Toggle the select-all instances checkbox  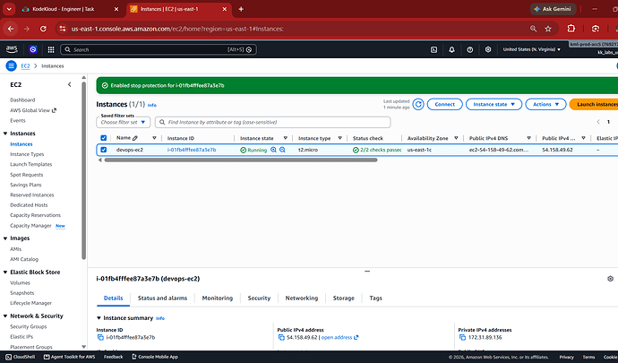pyautogui.click(x=104, y=138)
